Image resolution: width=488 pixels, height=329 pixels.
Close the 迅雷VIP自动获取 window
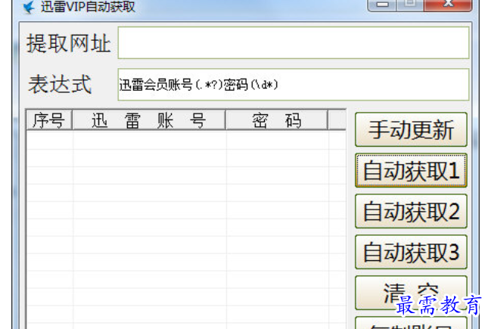448,5
